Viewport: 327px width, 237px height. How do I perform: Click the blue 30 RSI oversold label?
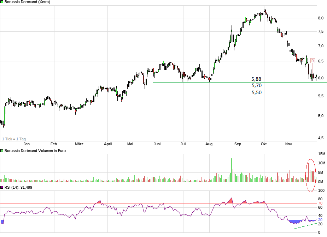[x=320, y=220]
